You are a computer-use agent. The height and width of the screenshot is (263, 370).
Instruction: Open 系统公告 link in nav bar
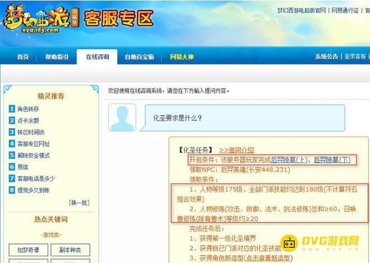click(x=327, y=57)
